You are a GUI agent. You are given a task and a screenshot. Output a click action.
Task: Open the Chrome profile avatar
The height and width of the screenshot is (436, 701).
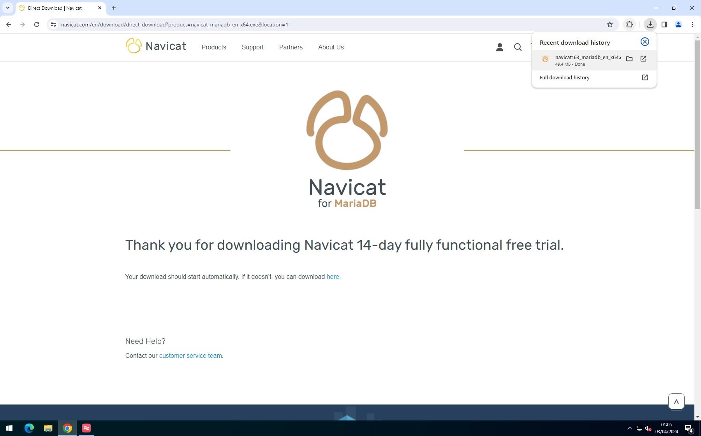click(678, 25)
